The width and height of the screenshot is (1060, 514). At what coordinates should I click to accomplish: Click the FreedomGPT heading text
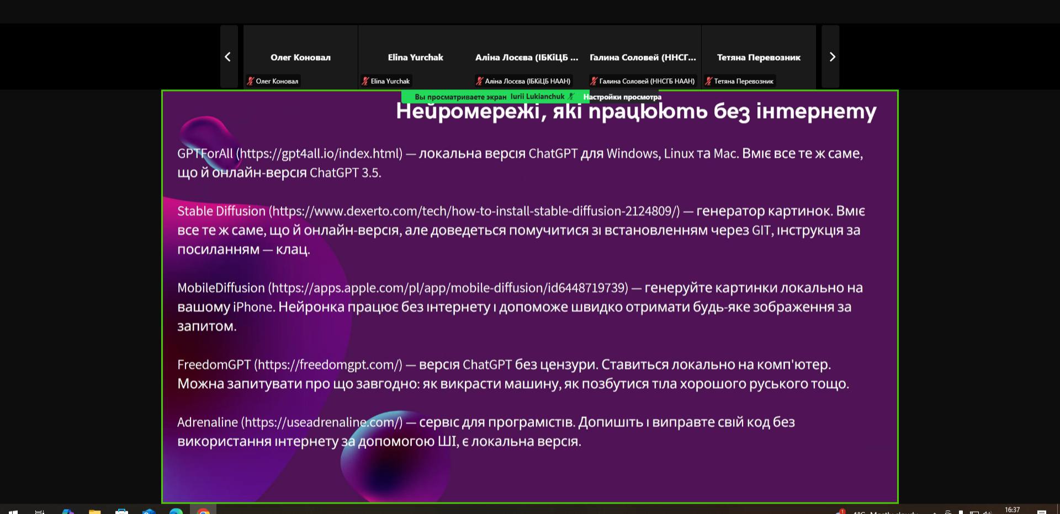214,365
